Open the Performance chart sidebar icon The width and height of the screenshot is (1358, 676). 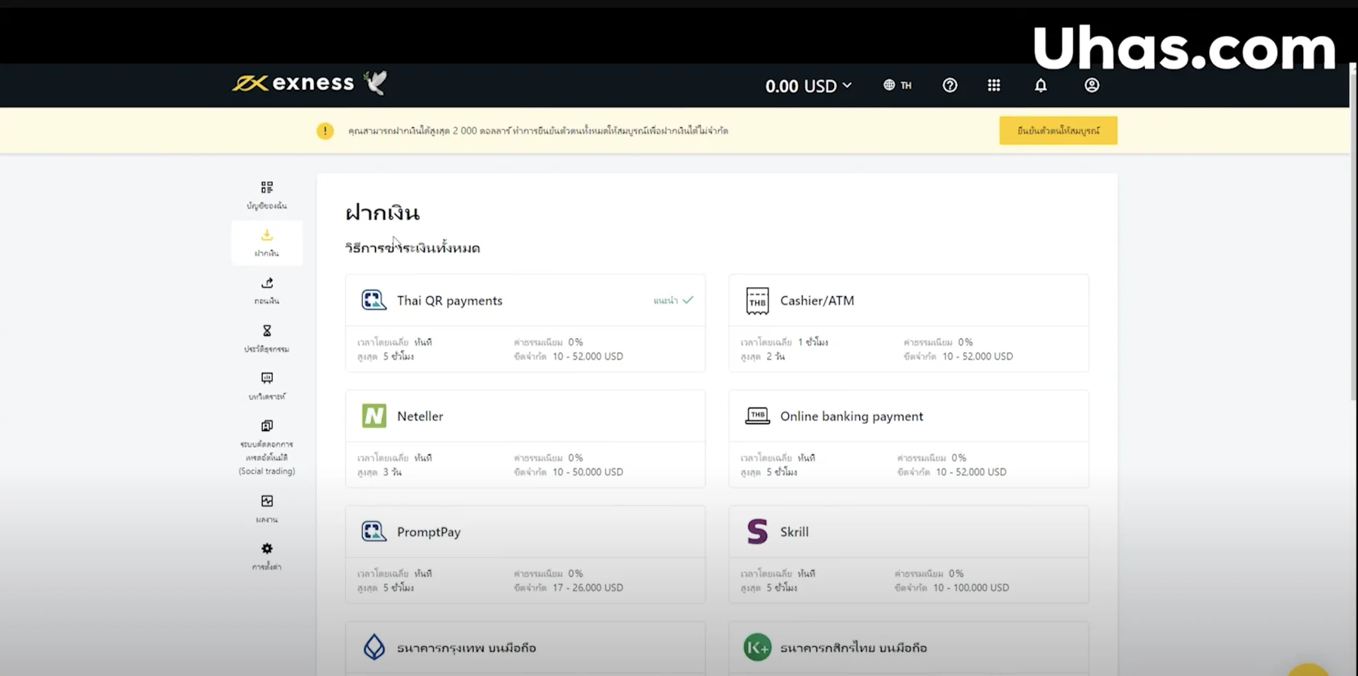tap(267, 501)
